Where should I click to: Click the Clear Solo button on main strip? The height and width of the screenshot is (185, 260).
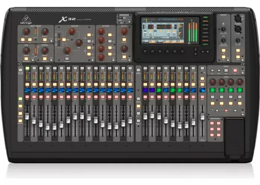coord(202,79)
